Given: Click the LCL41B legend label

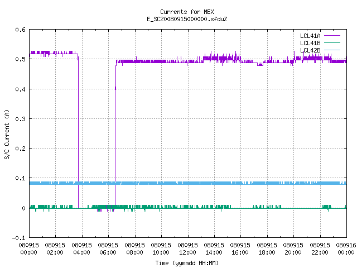Looking at the screenshot, I should pyautogui.click(x=310, y=43).
